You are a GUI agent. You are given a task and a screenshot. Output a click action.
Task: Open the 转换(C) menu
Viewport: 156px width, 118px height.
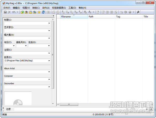[x=36, y=8]
